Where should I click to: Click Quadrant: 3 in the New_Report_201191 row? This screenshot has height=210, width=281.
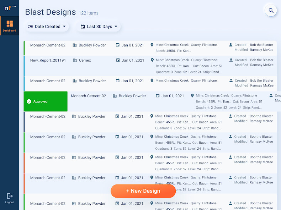click(x=164, y=72)
